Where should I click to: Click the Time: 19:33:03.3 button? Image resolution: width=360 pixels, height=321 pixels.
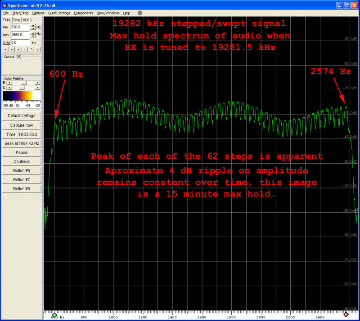tap(22, 134)
